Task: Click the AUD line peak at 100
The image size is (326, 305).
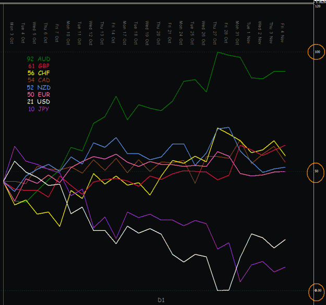Action: [218, 52]
